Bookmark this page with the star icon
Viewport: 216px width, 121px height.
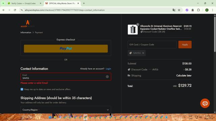point(179,10)
